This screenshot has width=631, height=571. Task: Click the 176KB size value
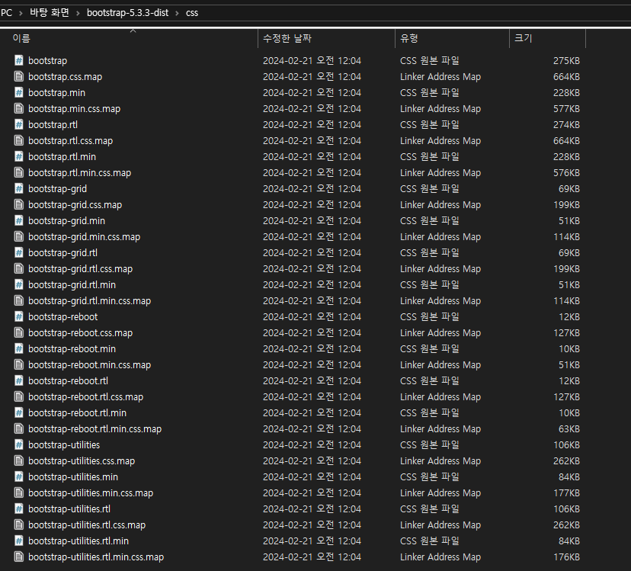coord(566,557)
